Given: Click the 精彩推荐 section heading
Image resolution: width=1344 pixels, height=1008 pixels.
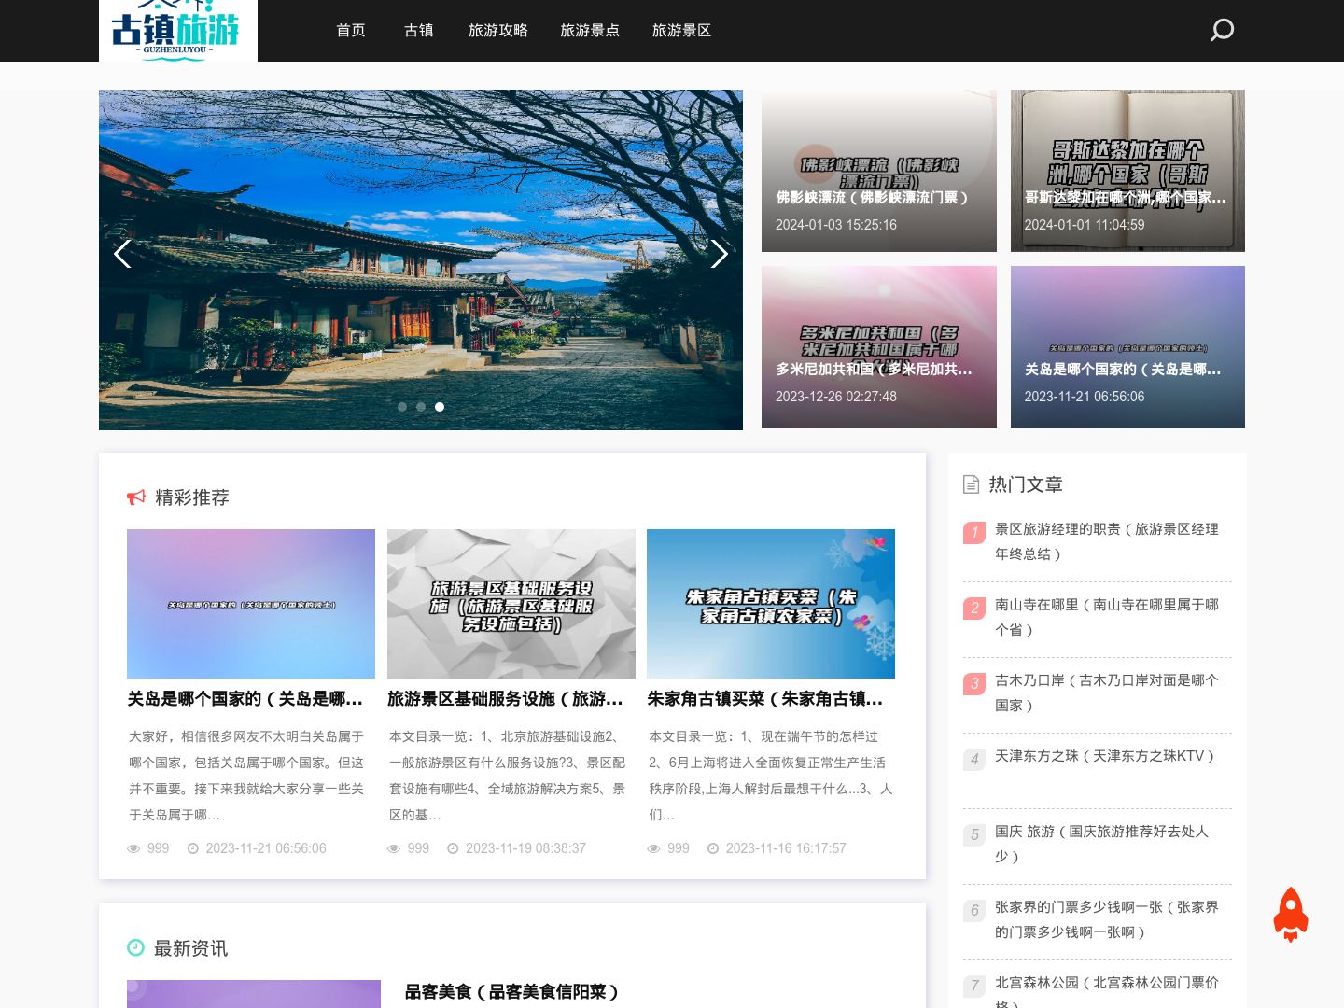Looking at the screenshot, I should point(192,497).
